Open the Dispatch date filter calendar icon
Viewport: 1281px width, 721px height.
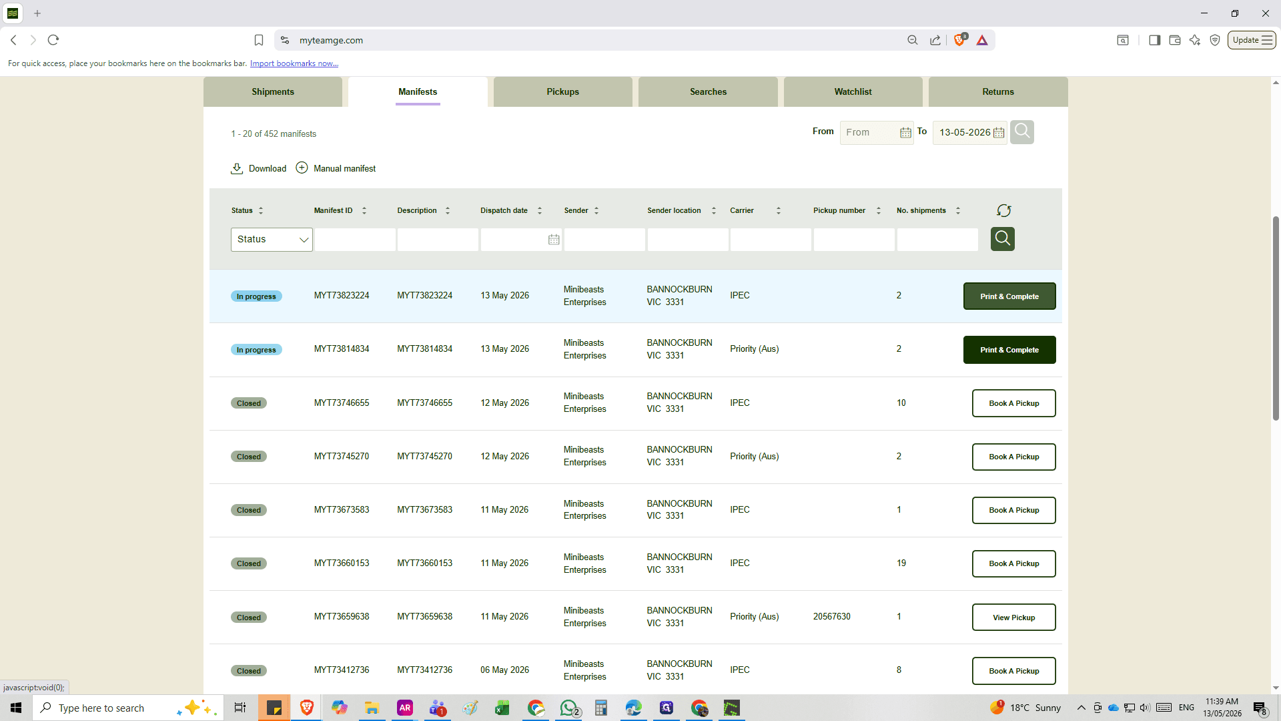(x=554, y=240)
